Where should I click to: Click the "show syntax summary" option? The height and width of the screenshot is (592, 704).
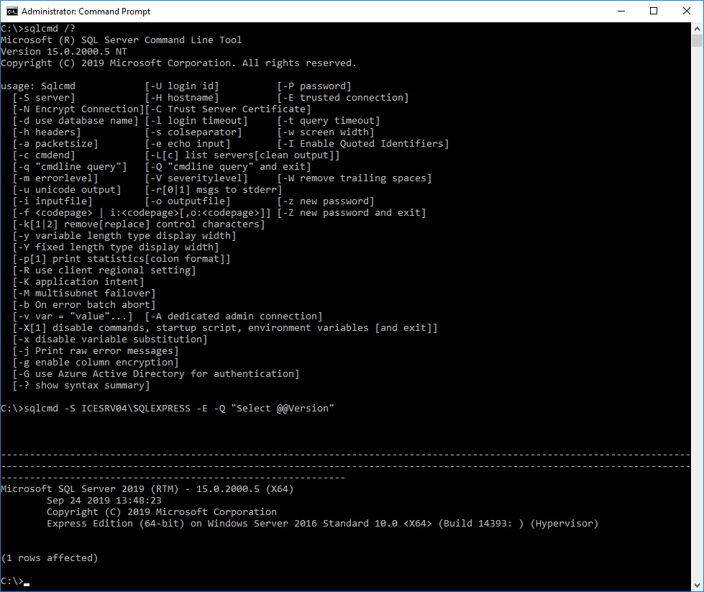[x=81, y=386]
